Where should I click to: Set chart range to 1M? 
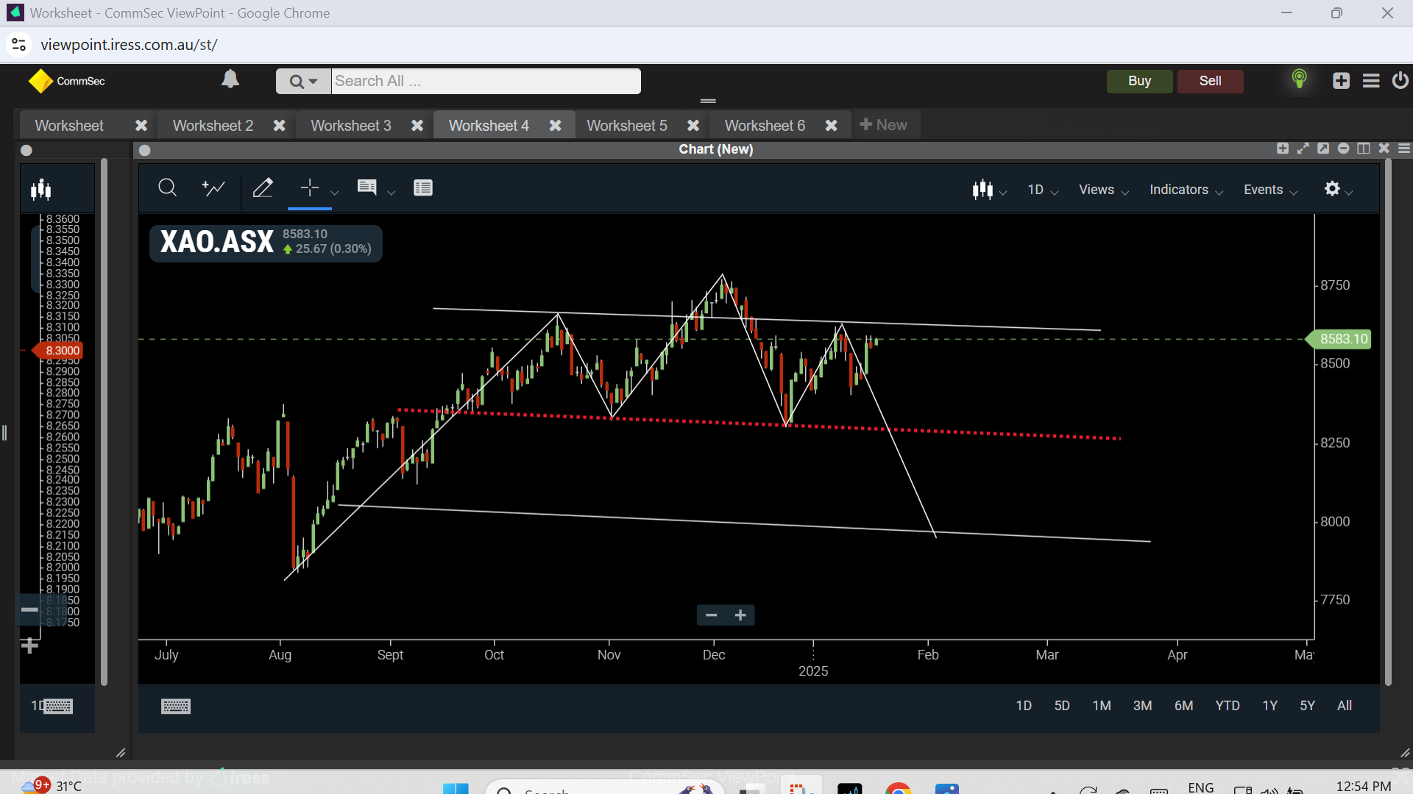tap(1102, 706)
